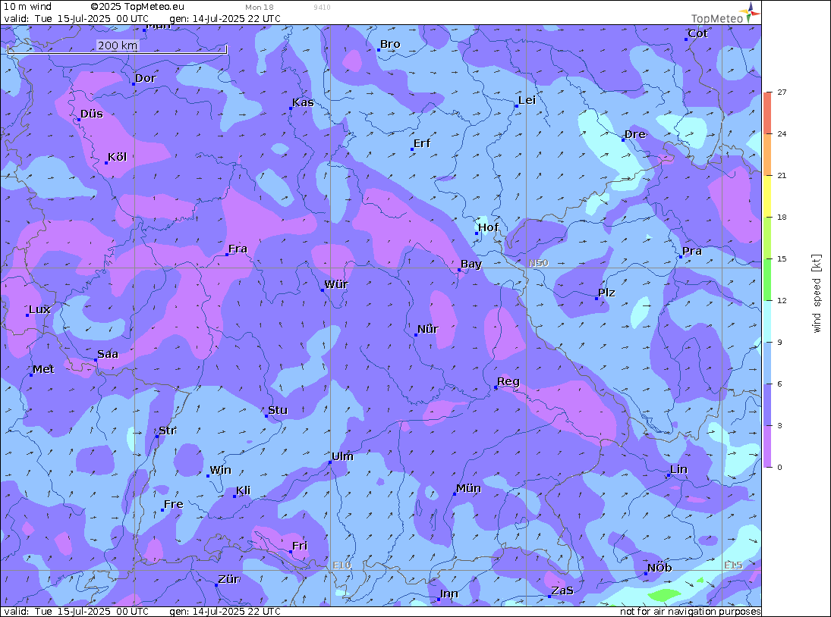Click the legend value 9
Image resolution: width=831 pixels, height=617 pixels.
click(779, 343)
